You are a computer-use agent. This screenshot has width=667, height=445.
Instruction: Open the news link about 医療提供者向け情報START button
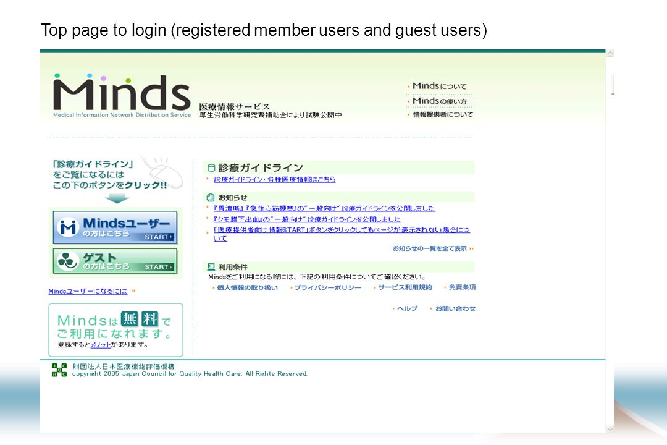coord(341,234)
